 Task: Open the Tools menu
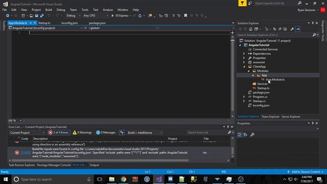tap(85, 10)
